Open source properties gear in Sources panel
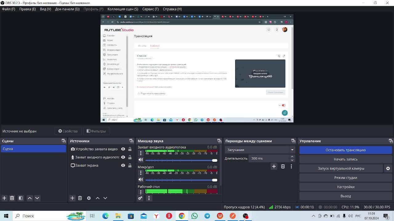 (x=89, y=198)
